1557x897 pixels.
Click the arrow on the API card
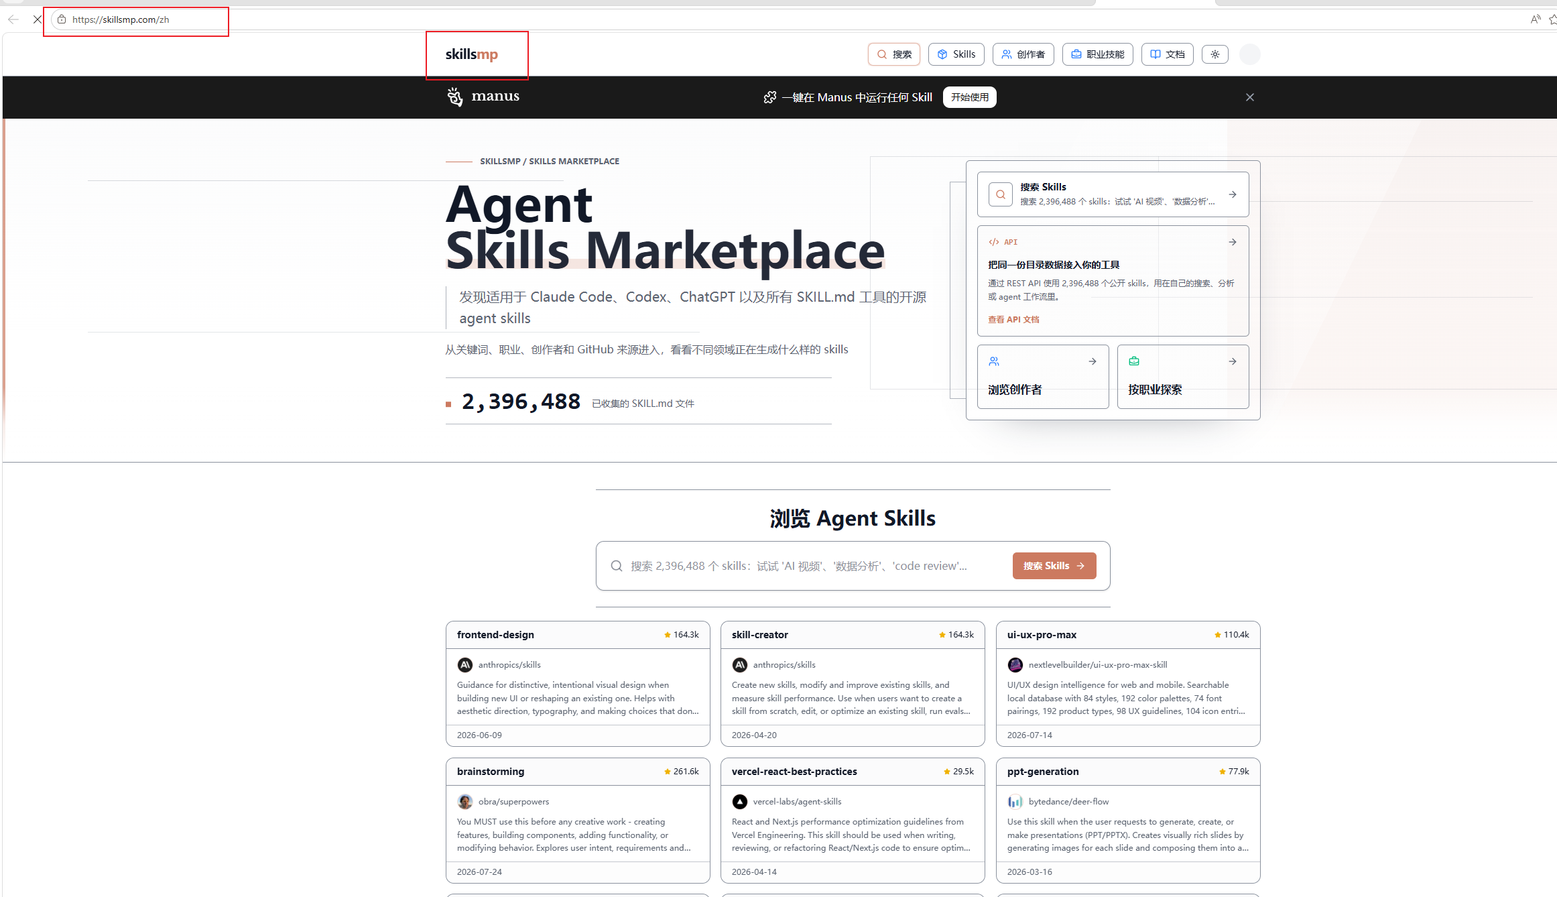[1233, 242]
